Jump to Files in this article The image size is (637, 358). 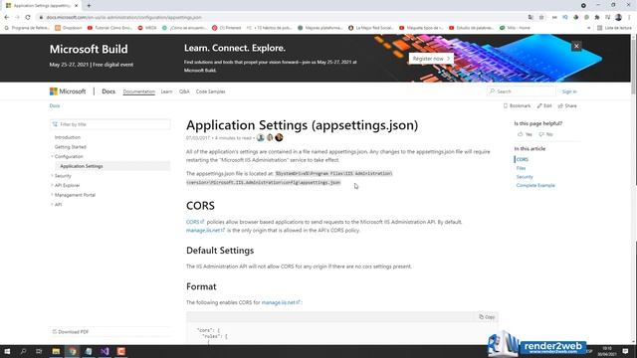[521, 168]
